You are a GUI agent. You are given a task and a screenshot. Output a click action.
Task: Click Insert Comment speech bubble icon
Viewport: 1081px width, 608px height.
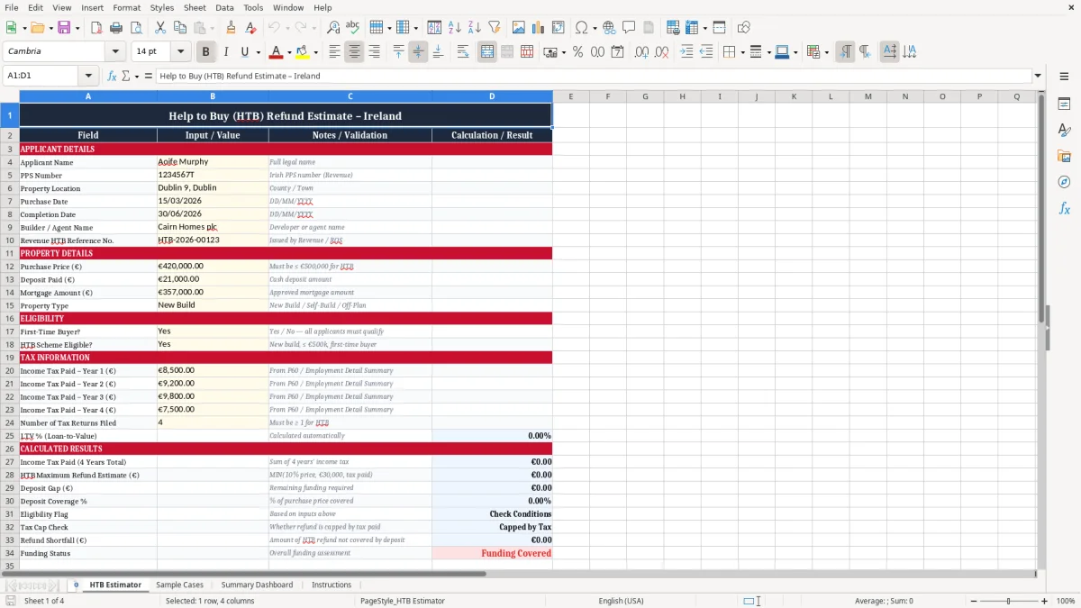click(x=629, y=28)
